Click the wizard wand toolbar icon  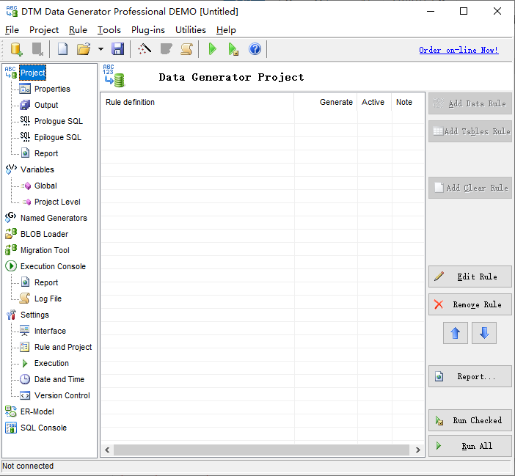point(145,49)
